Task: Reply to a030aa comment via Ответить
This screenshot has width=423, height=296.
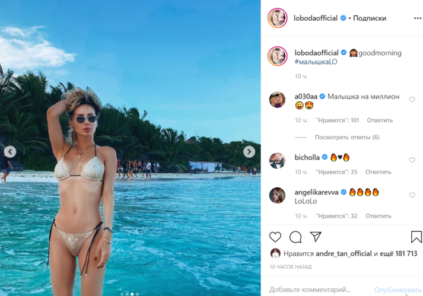Action: (x=380, y=120)
